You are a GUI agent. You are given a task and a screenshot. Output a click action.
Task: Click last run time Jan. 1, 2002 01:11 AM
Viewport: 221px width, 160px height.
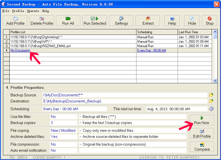[195, 46]
